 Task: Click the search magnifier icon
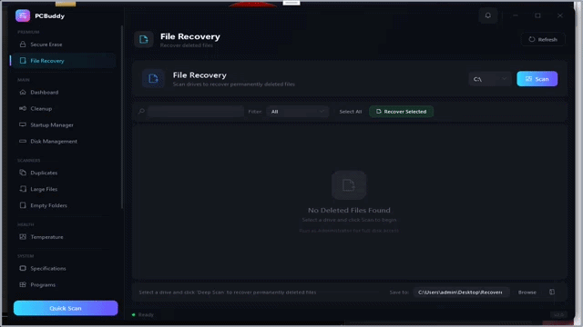pos(141,111)
